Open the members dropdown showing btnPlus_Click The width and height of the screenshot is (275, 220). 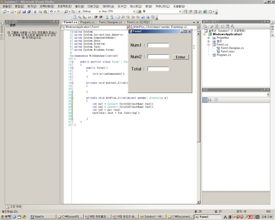click(198, 27)
